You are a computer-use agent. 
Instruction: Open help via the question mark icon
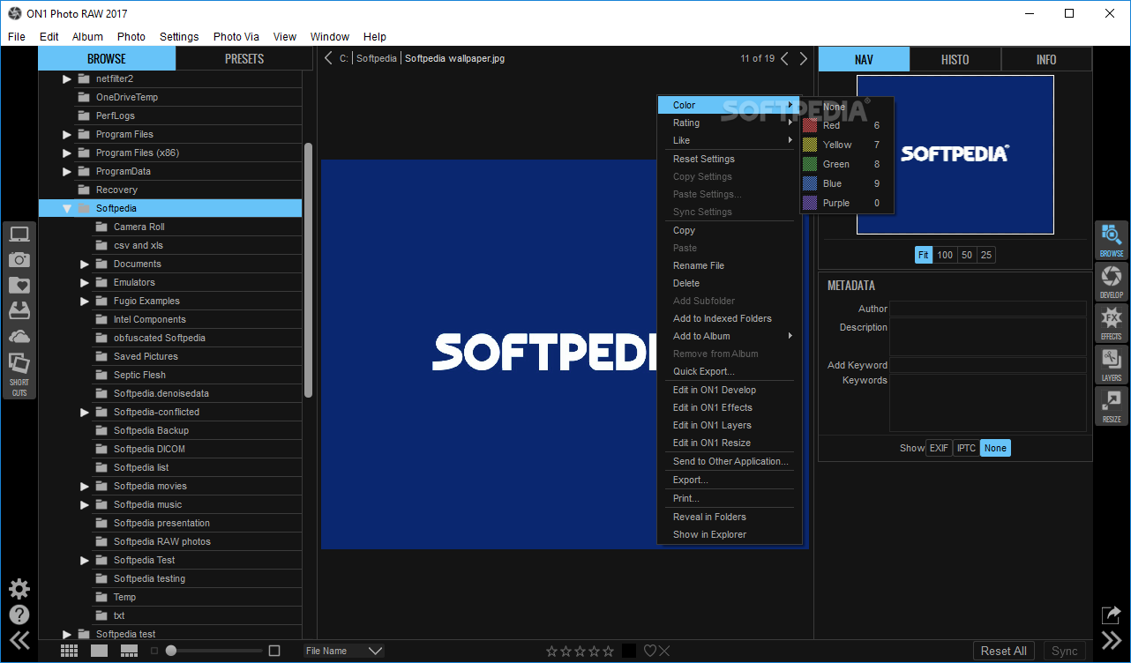(19, 615)
